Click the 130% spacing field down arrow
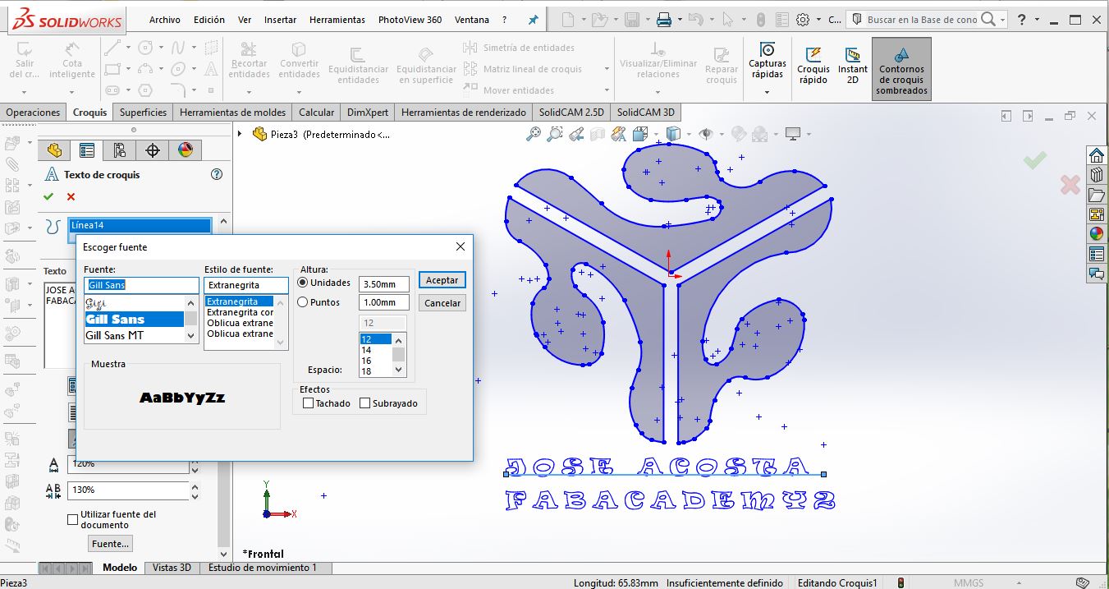1109x589 pixels. (195, 495)
